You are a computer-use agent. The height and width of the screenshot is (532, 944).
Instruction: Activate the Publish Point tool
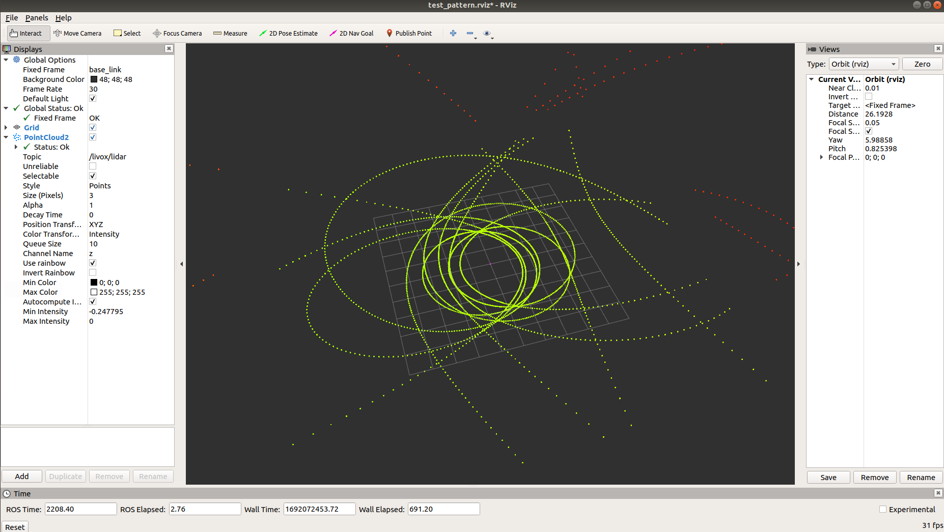(x=409, y=33)
